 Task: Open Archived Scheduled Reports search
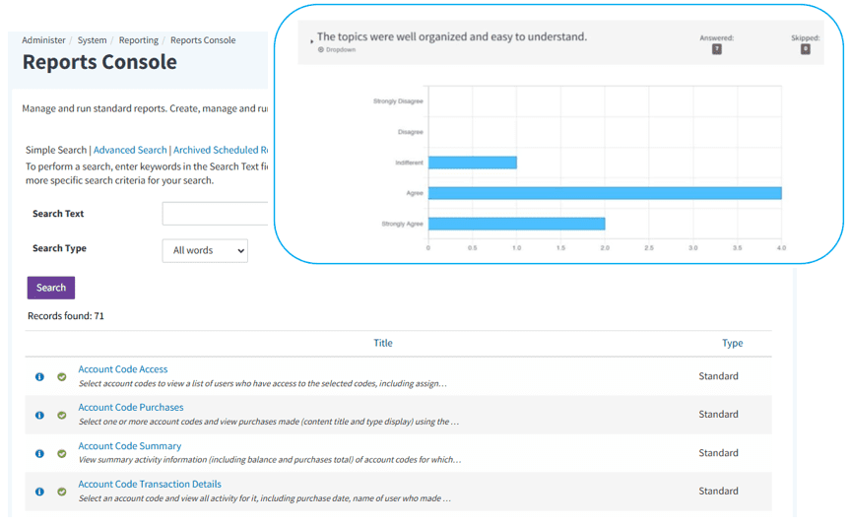coord(220,150)
